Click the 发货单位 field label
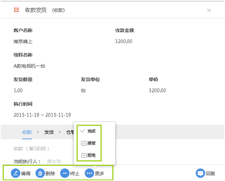225x181 pixels. [90, 79]
